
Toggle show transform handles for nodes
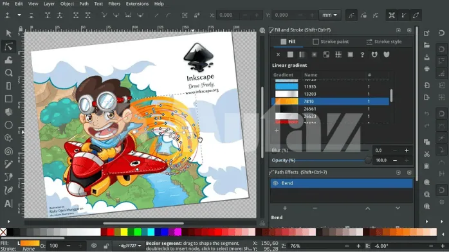(x=392, y=15)
